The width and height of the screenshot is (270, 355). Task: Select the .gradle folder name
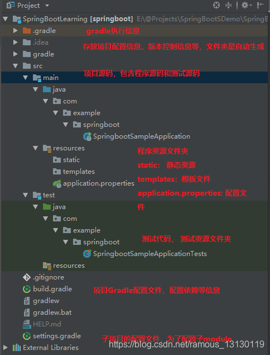pyautogui.click(x=44, y=31)
